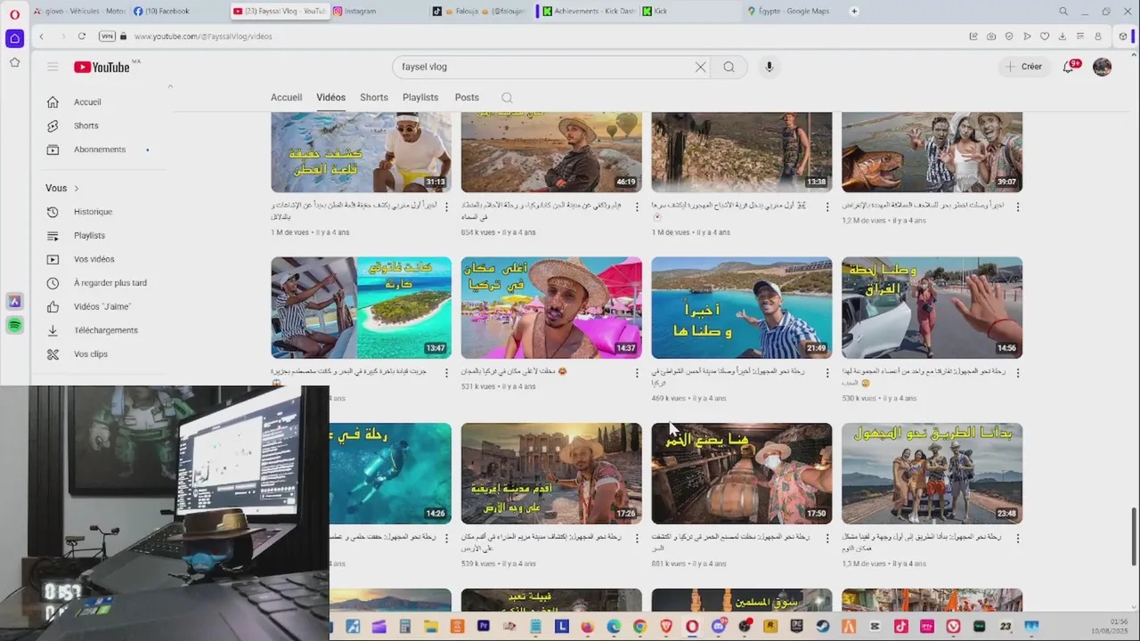This screenshot has width=1140, height=641.
Task: Open options menu for the 14:56 video
Action: click(x=1017, y=372)
